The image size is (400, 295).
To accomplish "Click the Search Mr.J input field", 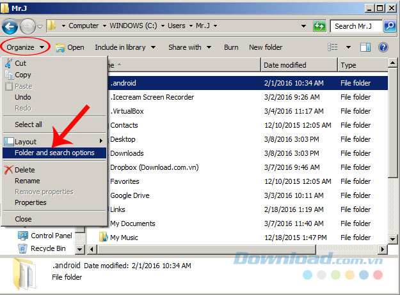I will 356,26.
